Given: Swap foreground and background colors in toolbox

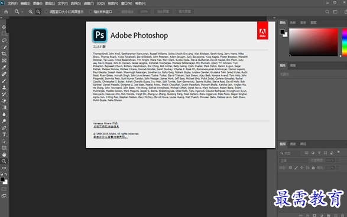Looking at the screenshot, I should (x=6, y=174).
